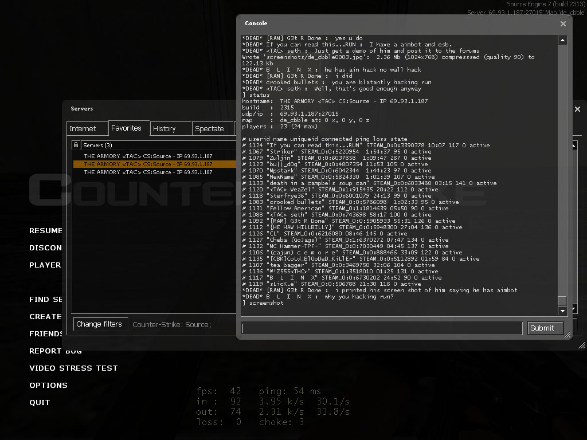Open the History tab
This screenshot has width=587, height=440.
click(165, 129)
